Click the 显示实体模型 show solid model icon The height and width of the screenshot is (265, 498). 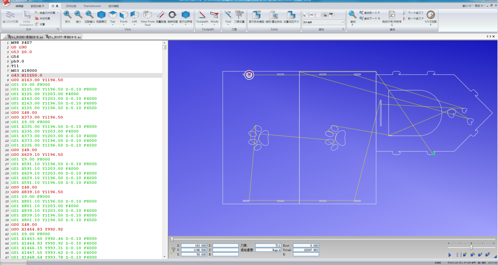coord(256,15)
